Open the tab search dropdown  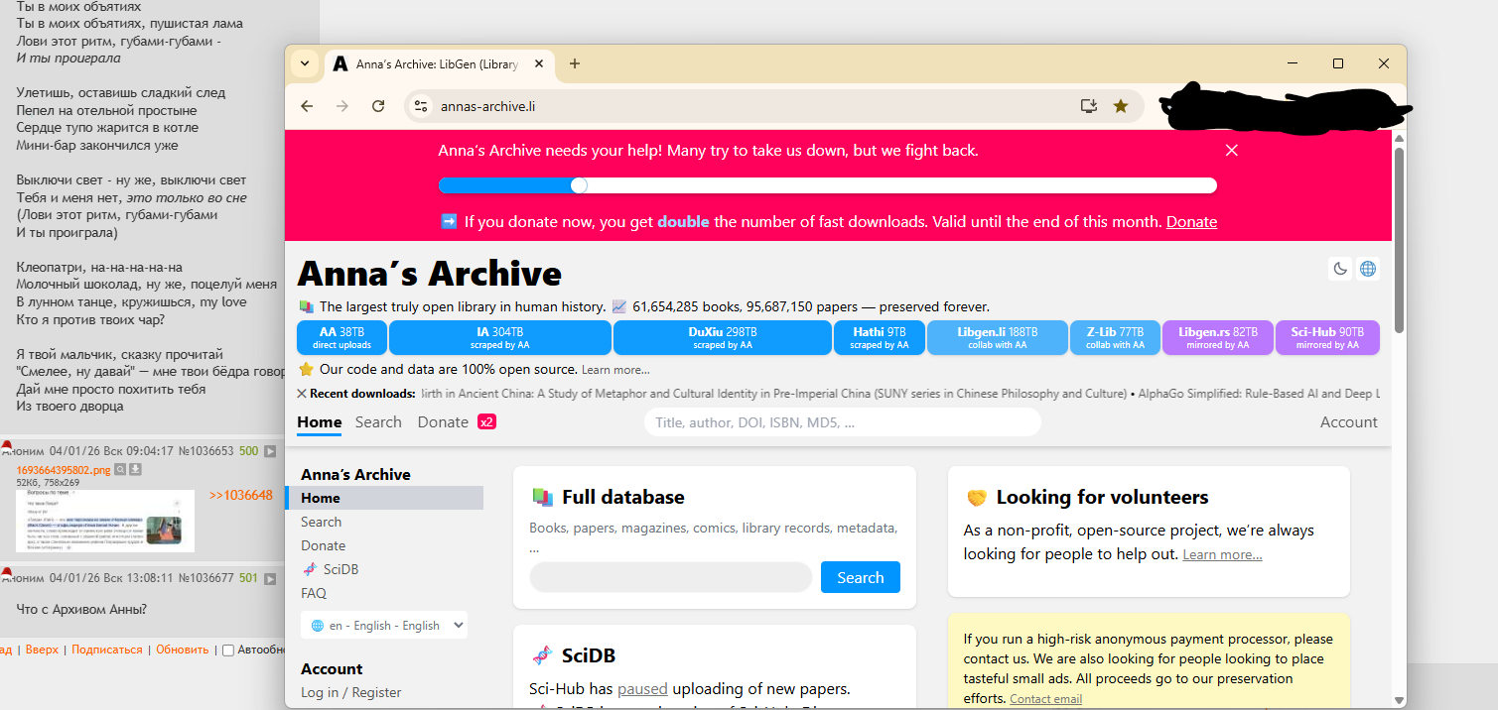coord(304,63)
